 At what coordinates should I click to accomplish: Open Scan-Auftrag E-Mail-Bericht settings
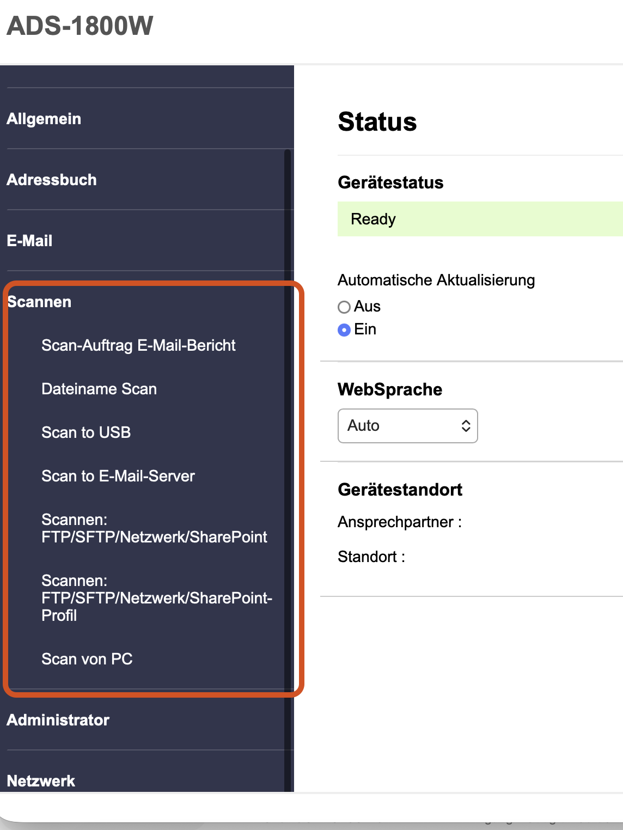pyautogui.click(x=138, y=345)
